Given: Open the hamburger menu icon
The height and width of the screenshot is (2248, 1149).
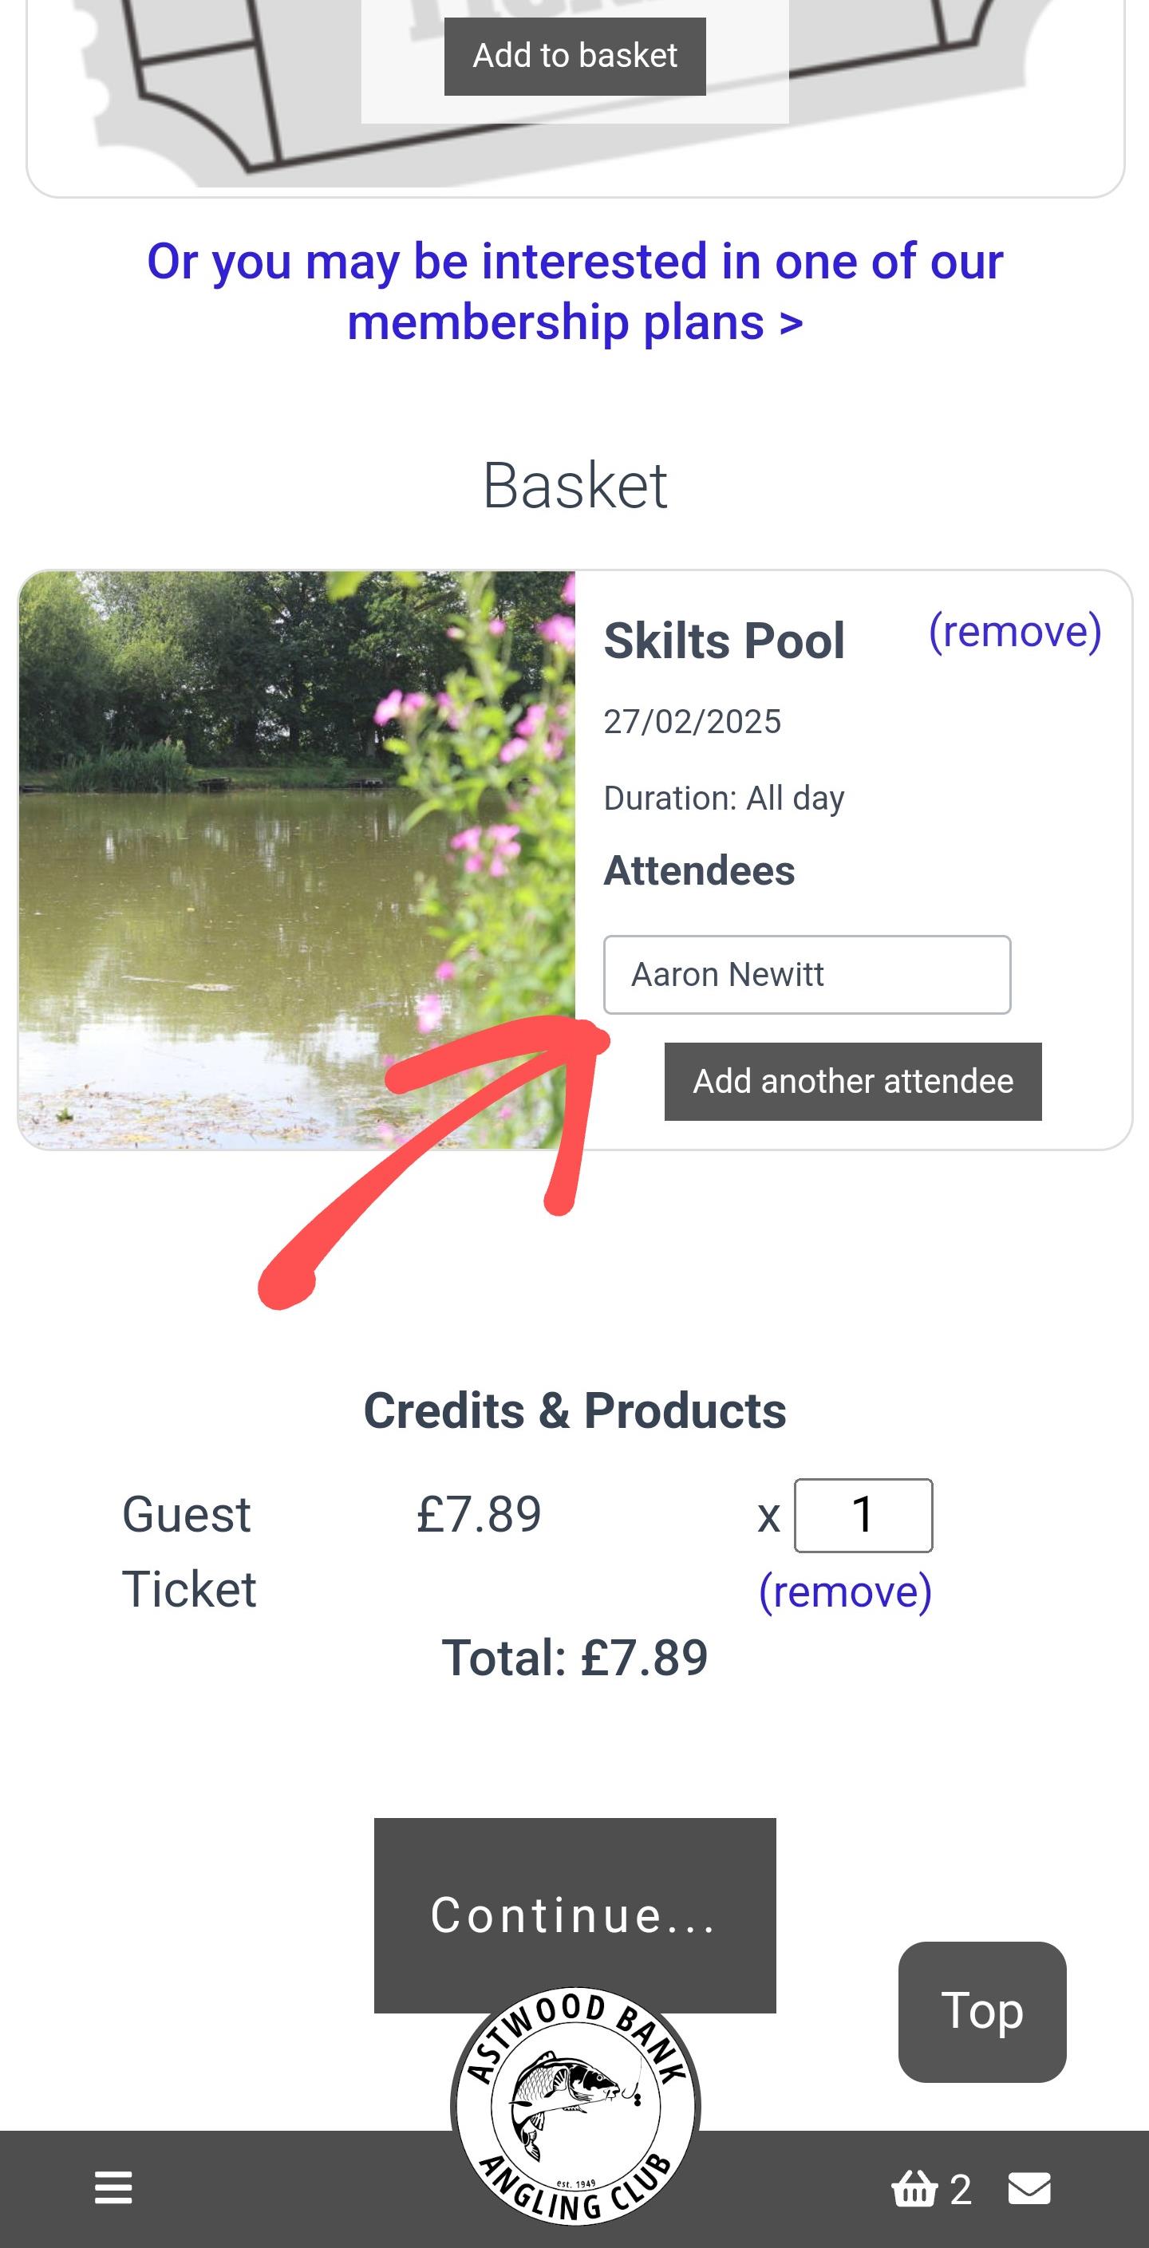Looking at the screenshot, I should click(113, 2188).
